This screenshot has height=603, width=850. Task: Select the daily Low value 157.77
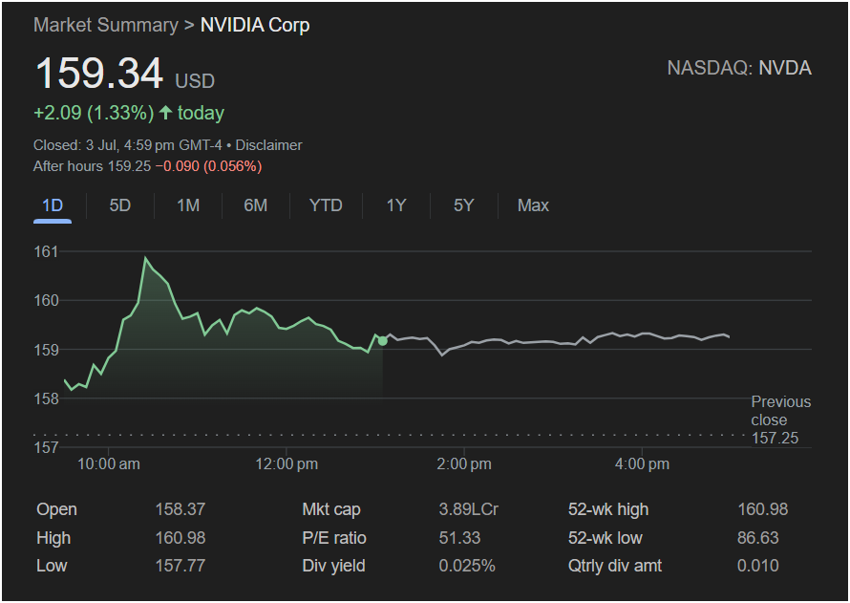(181, 566)
